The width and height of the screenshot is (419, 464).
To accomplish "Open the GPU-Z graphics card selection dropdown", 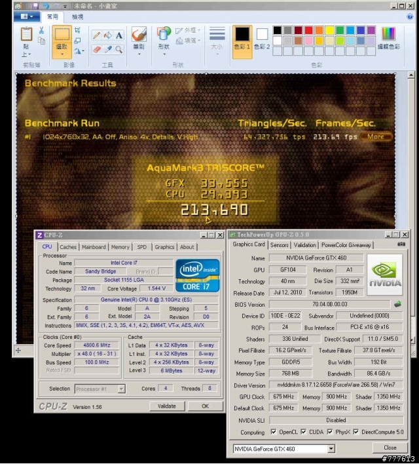I will coord(331,449).
